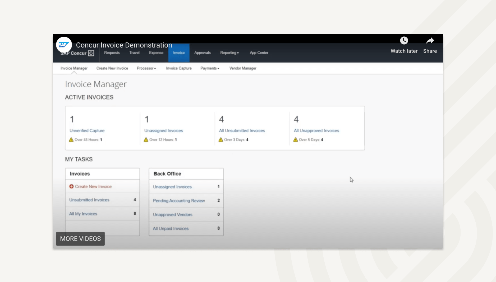Click the Over 5 Days: 4 warning text
This screenshot has height=282, width=496.
(x=311, y=140)
